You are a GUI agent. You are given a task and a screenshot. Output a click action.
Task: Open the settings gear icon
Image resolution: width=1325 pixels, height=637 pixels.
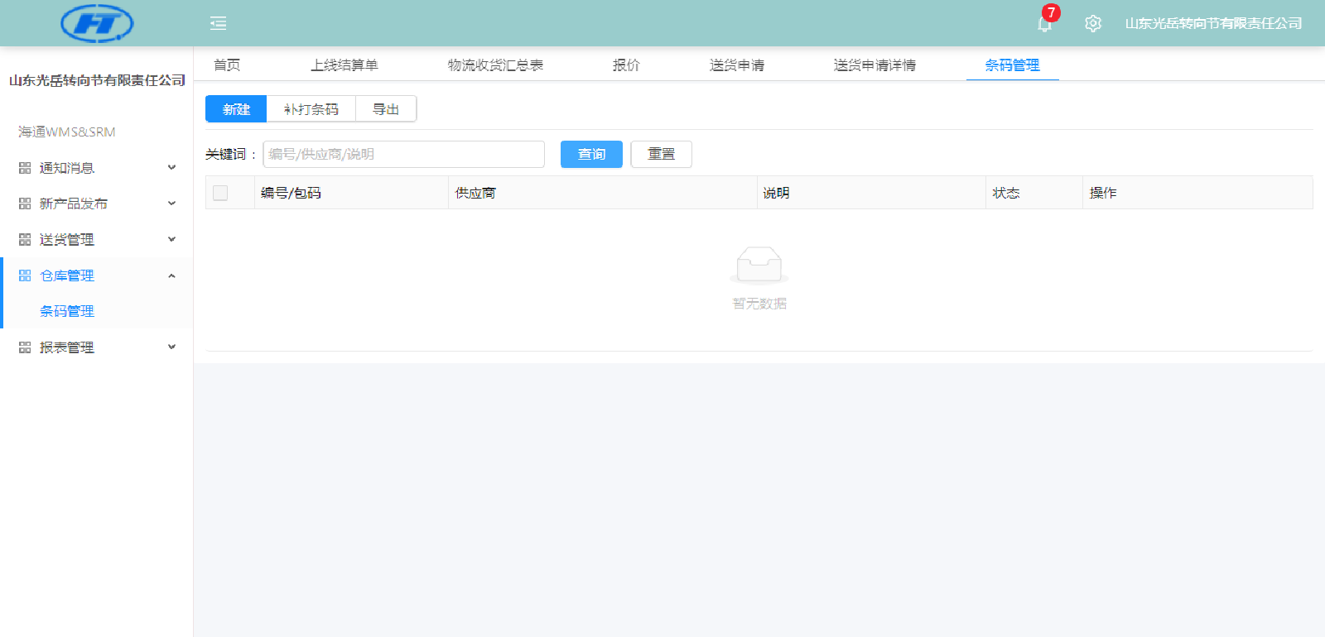1093,24
